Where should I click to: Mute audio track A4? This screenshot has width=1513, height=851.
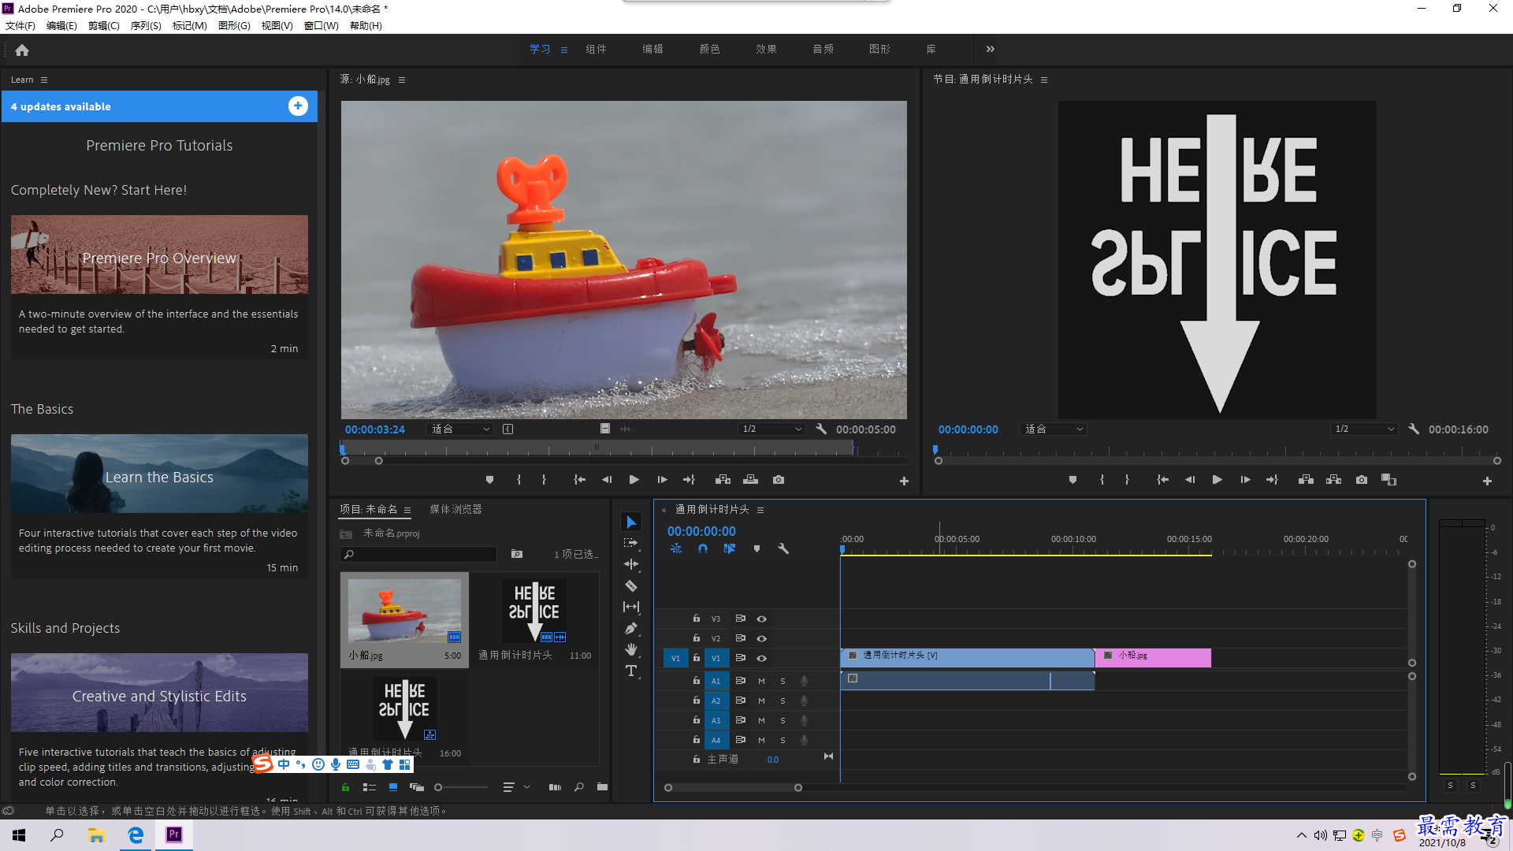(761, 741)
